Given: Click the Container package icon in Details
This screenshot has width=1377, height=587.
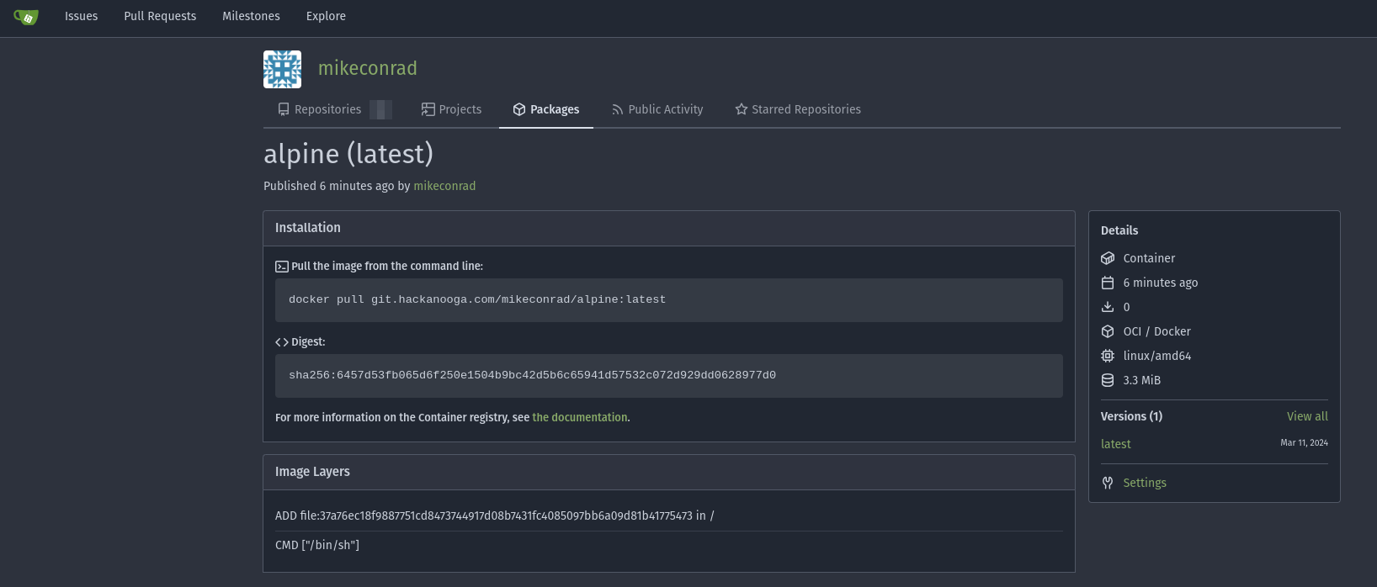Looking at the screenshot, I should tap(1108, 258).
